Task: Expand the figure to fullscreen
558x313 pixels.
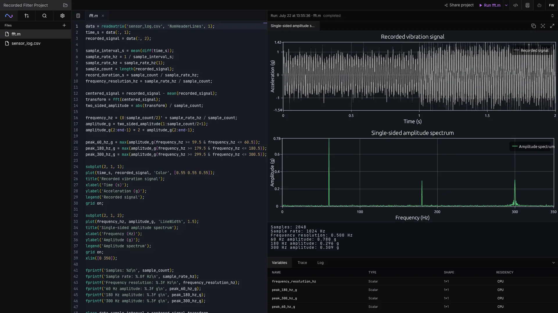Action: [552, 26]
